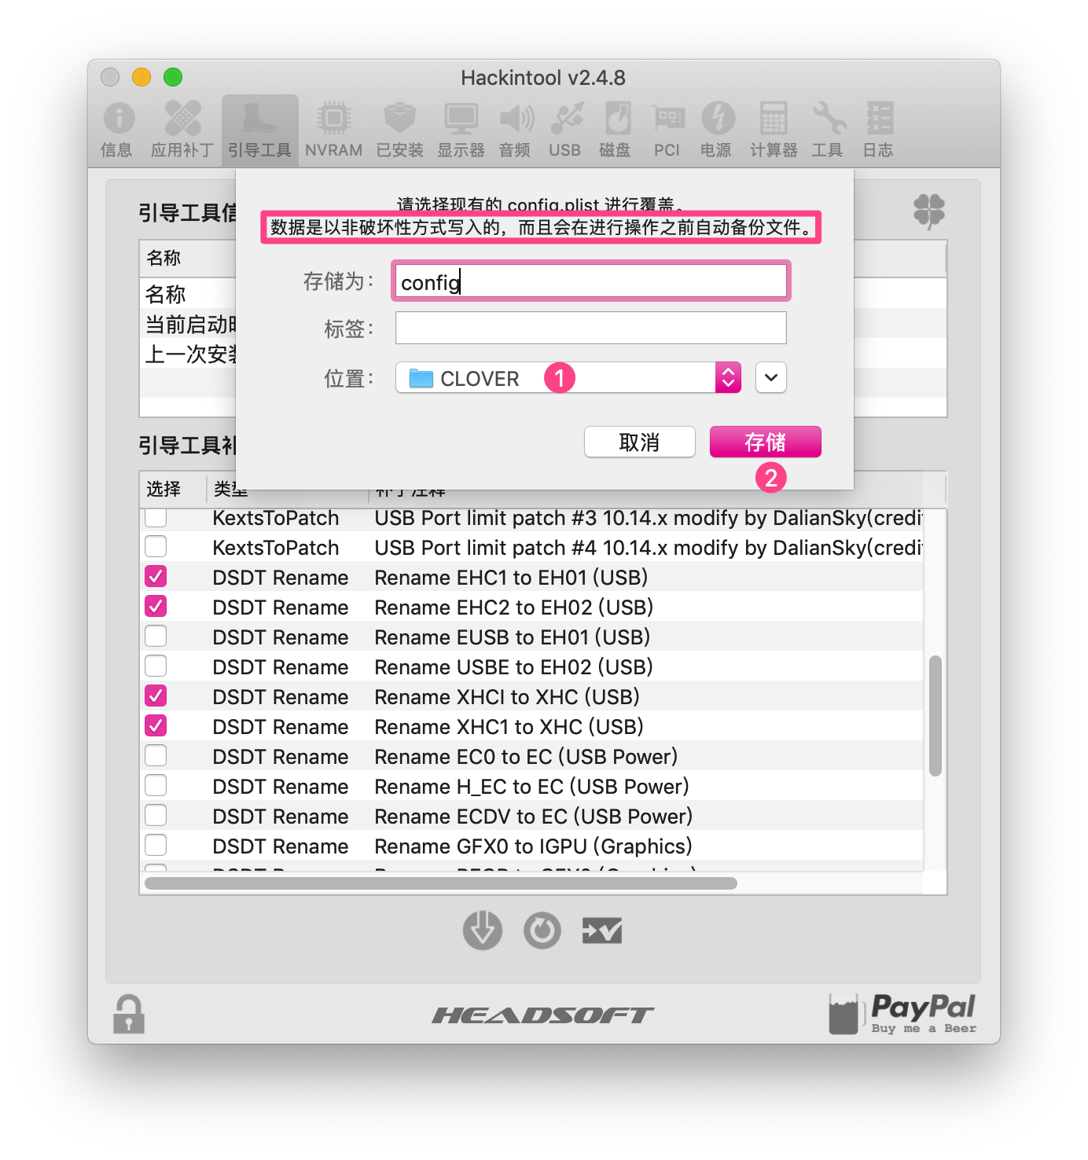The height and width of the screenshot is (1160, 1088).
Task: Open the PCI toolbar section
Action: [x=667, y=130]
